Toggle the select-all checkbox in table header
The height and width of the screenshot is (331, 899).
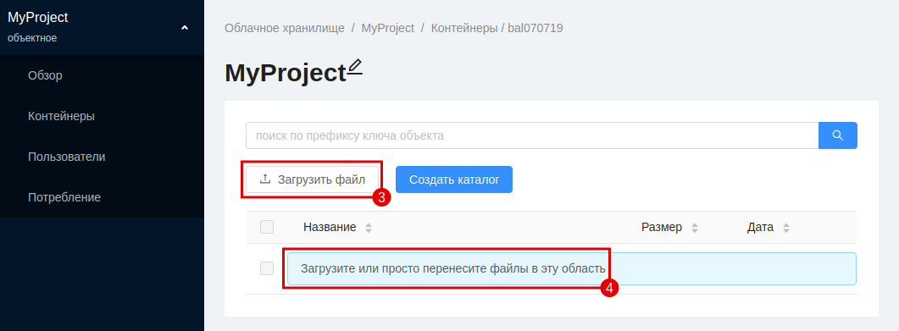(x=267, y=227)
